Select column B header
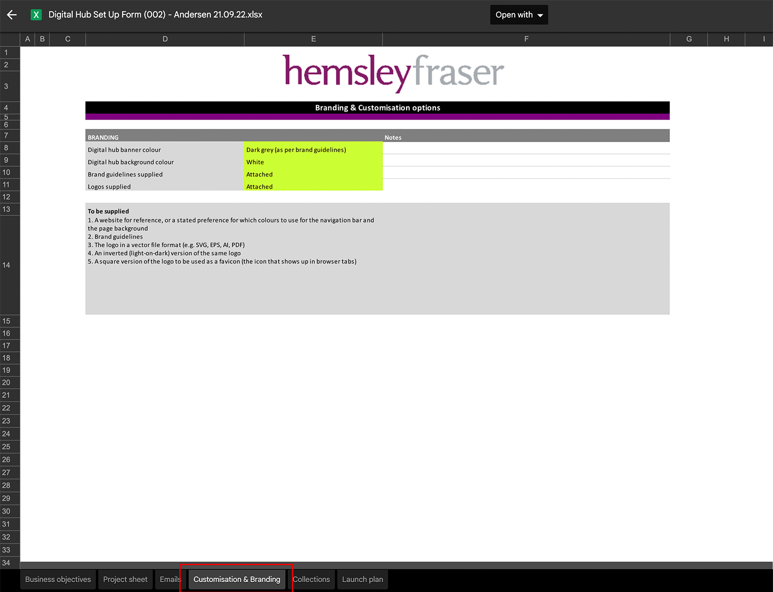 [42, 39]
